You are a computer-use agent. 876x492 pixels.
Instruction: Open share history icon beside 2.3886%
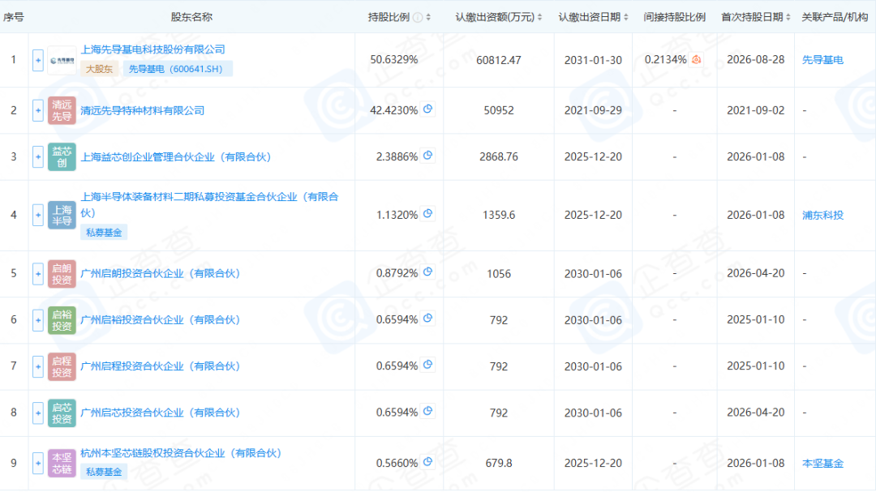pos(428,156)
